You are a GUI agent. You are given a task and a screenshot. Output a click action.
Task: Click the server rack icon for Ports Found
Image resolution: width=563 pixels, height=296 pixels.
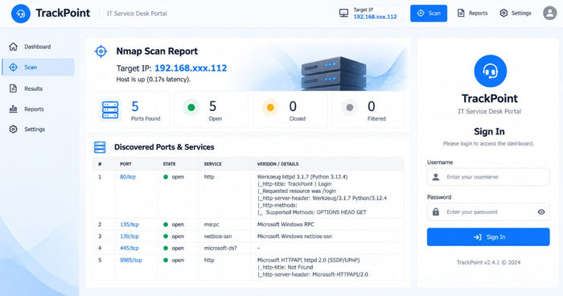110,110
